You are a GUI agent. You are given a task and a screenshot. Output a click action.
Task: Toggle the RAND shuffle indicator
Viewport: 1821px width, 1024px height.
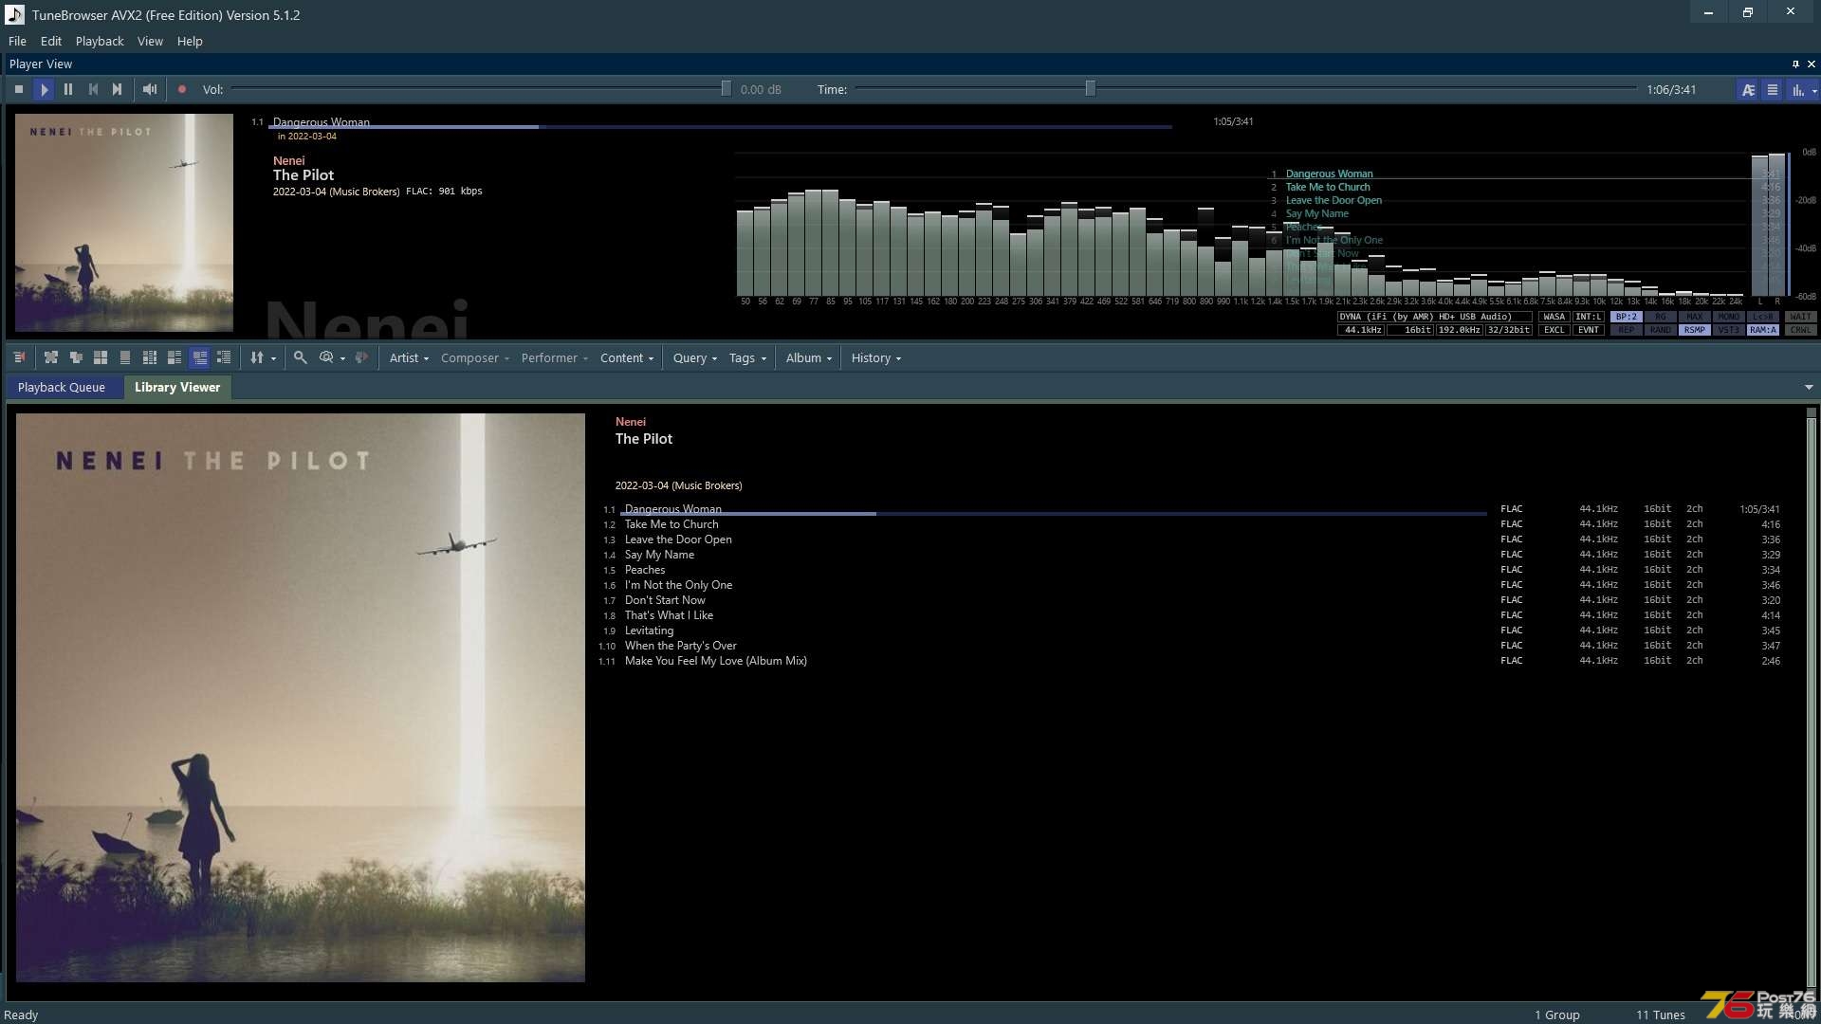click(1661, 330)
